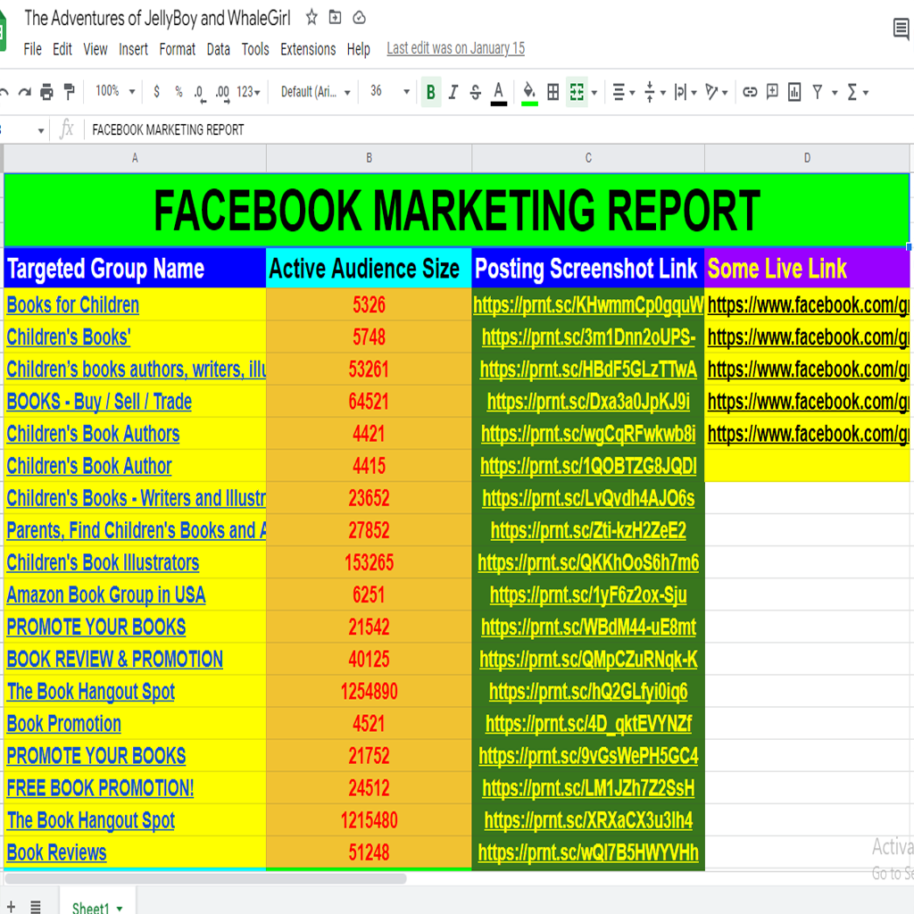Open the View menu
The image size is (914, 914).
pyautogui.click(x=95, y=50)
